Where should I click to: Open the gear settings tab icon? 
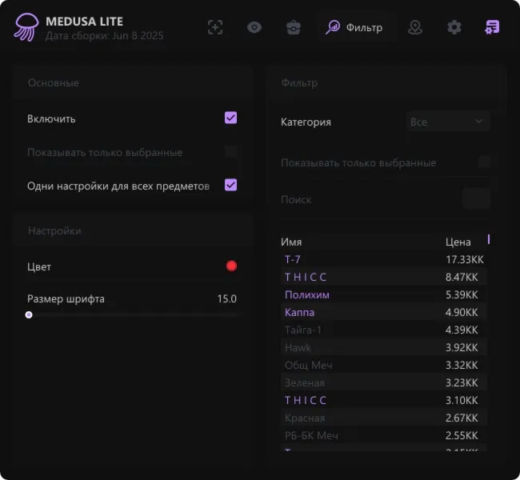pyautogui.click(x=454, y=27)
